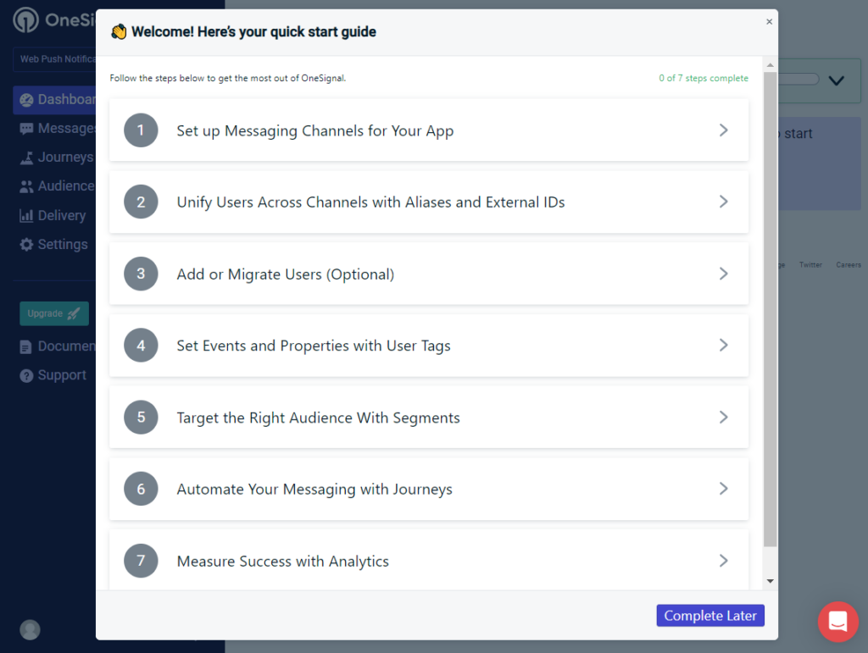
Task: Click the Settings gear icon
Action: [x=26, y=245]
